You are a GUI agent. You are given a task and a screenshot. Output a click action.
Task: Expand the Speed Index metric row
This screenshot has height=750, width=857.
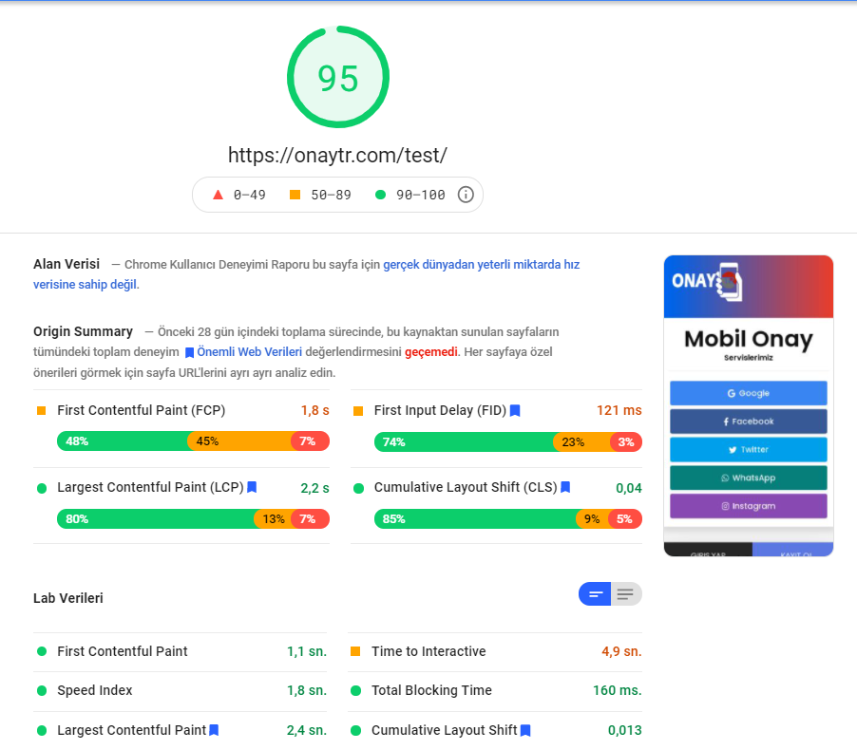pos(181,691)
